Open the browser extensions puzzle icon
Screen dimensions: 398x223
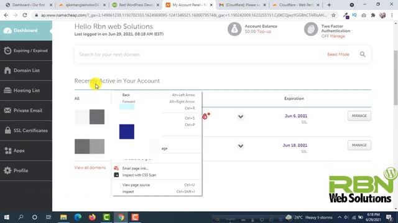tap(373, 15)
